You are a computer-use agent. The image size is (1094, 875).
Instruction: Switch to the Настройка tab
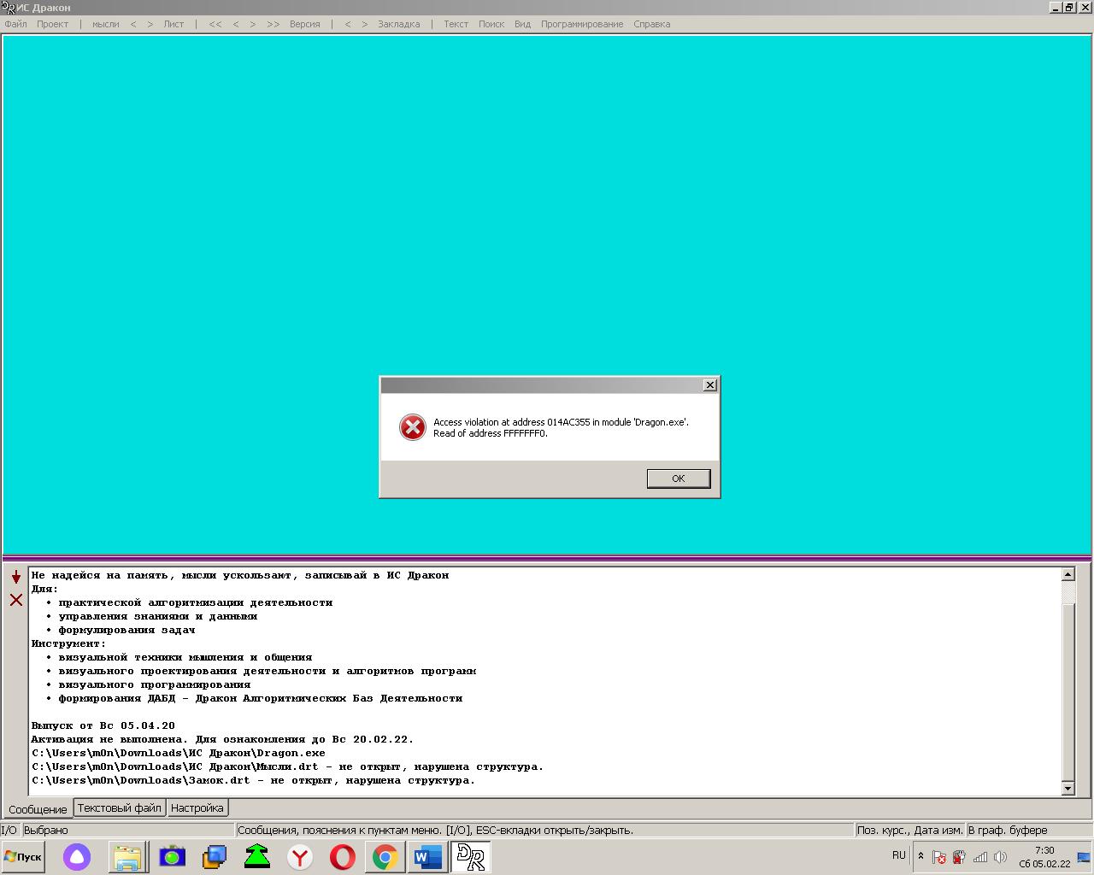pos(197,807)
